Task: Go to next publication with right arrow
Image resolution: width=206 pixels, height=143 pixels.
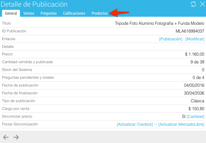Action: pos(16,137)
